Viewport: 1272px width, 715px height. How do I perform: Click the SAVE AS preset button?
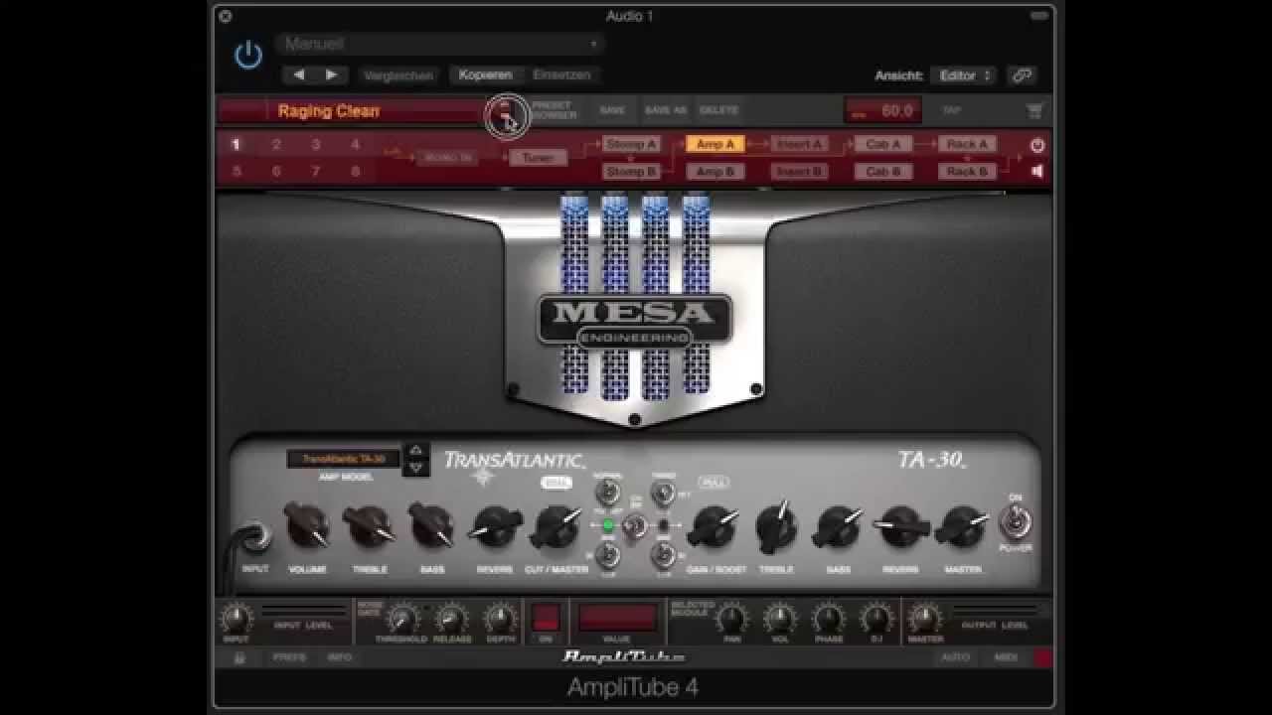pyautogui.click(x=666, y=110)
